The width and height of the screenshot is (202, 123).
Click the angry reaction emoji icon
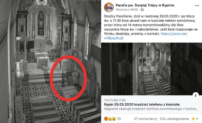click(x=106, y=119)
